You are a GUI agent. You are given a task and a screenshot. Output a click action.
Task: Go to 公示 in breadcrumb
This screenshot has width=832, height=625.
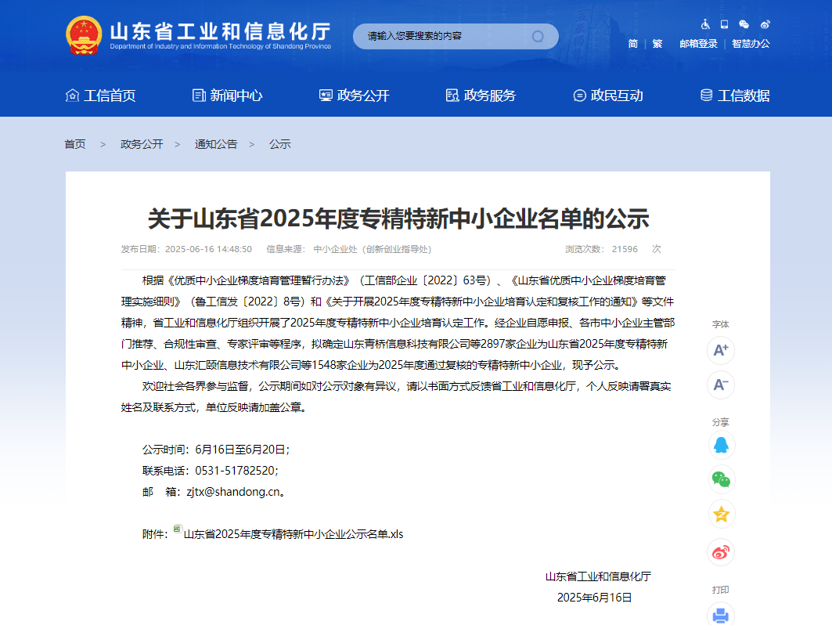(279, 144)
